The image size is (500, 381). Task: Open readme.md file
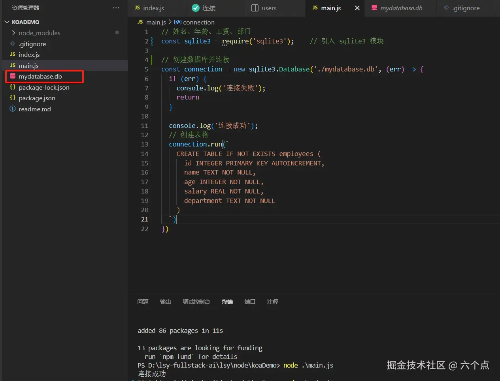(35, 109)
